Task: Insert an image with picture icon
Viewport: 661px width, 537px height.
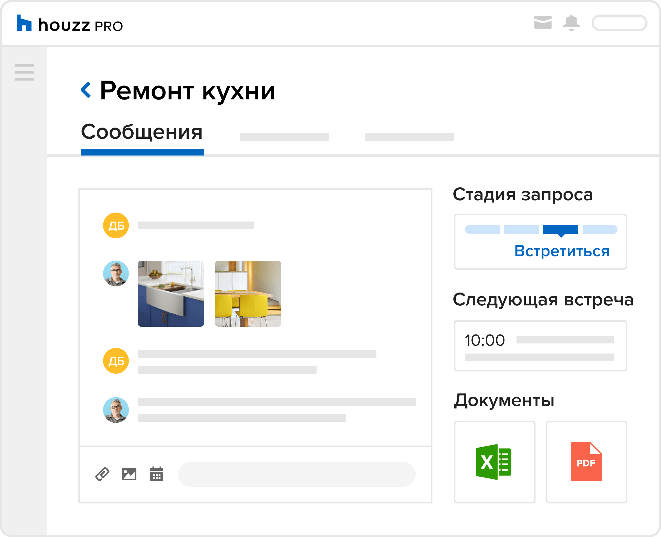Action: [x=129, y=474]
